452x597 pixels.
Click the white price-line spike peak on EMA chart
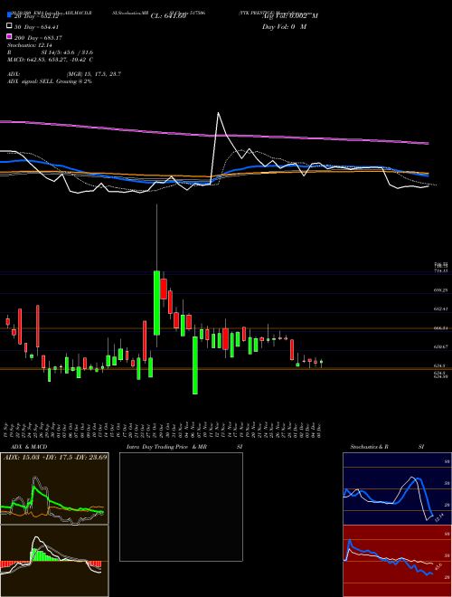[218, 113]
